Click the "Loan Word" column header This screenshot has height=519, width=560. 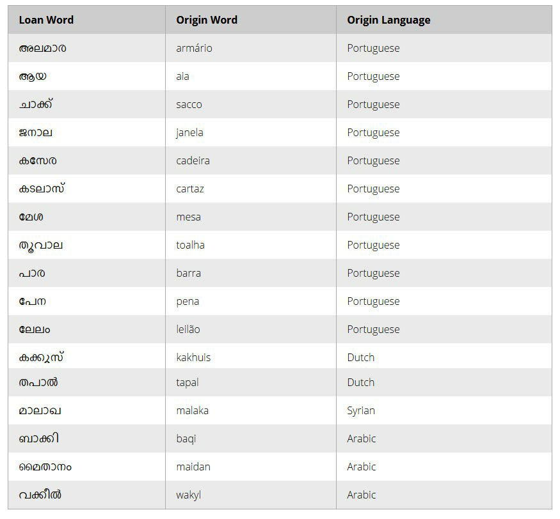point(46,20)
